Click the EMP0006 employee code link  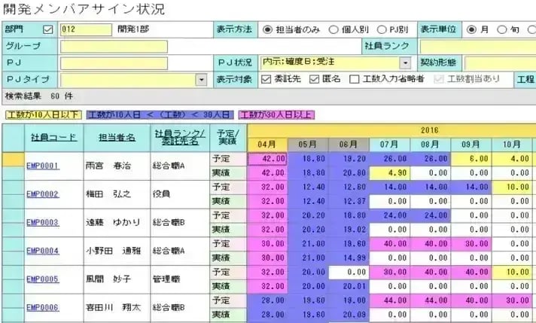(41, 307)
